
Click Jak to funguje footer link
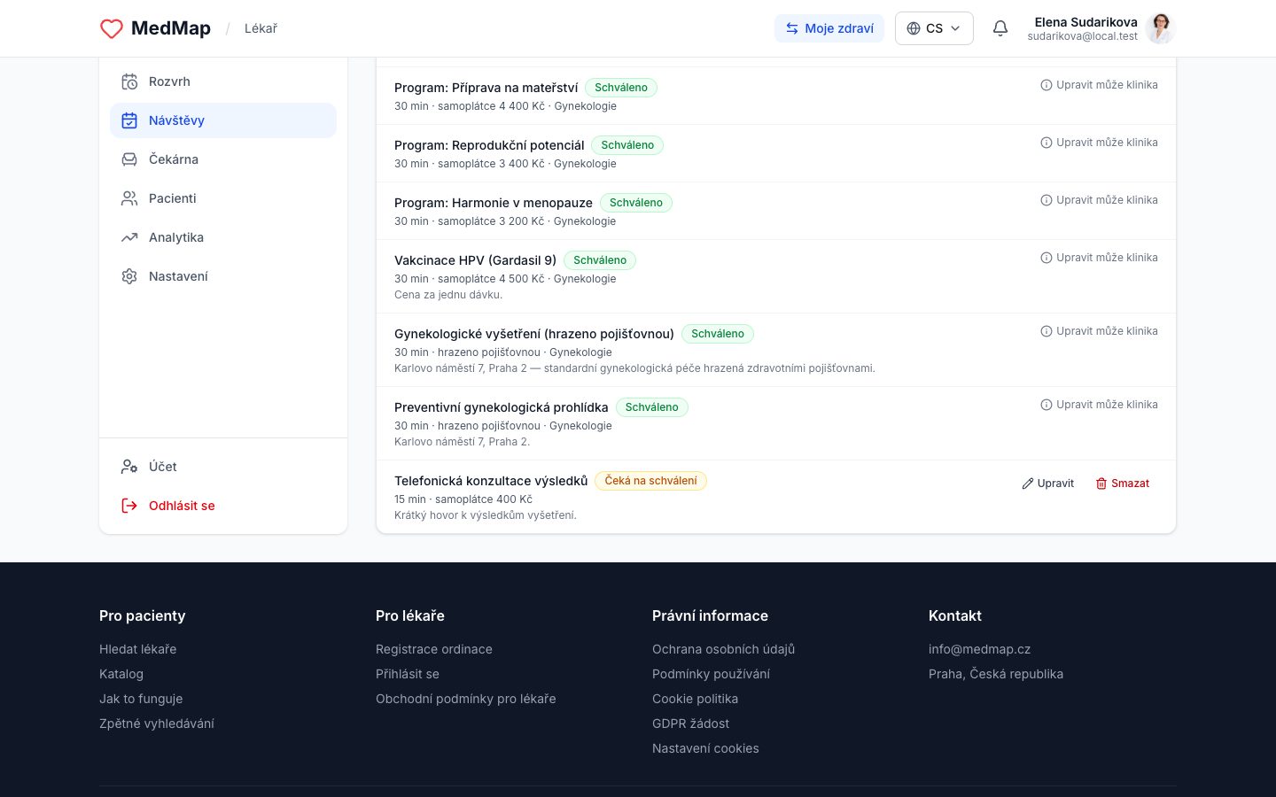coord(141,699)
